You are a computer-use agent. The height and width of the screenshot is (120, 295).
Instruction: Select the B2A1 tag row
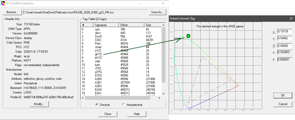tap(121, 93)
